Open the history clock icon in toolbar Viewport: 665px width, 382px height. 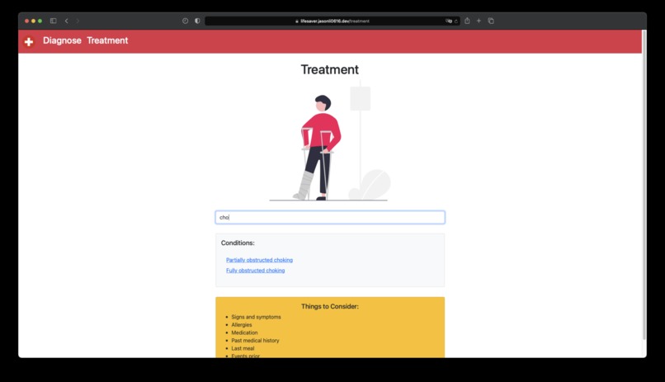pos(186,21)
